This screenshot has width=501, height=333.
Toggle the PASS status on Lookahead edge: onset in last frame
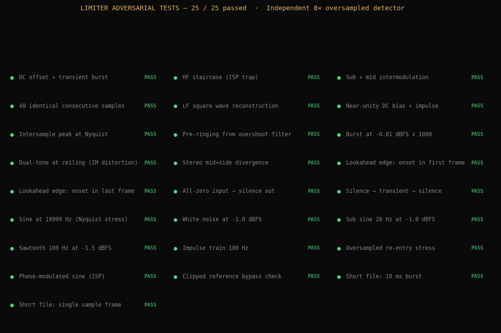coord(150,191)
